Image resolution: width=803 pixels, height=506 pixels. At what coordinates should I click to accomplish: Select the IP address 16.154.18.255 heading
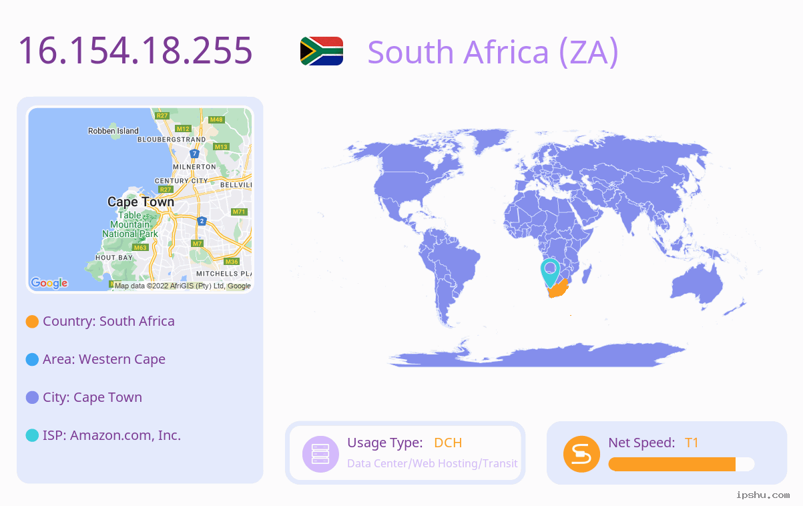pyautogui.click(x=136, y=50)
